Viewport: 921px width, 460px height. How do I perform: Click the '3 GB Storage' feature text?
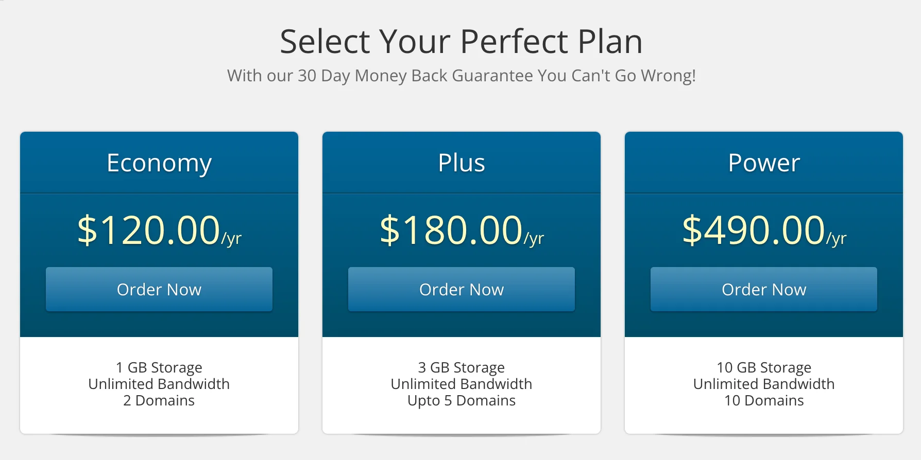[462, 367]
